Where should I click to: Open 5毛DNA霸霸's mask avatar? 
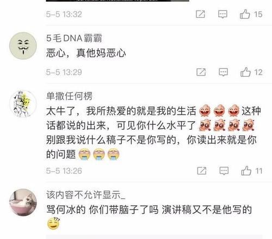pyautogui.click(x=23, y=46)
